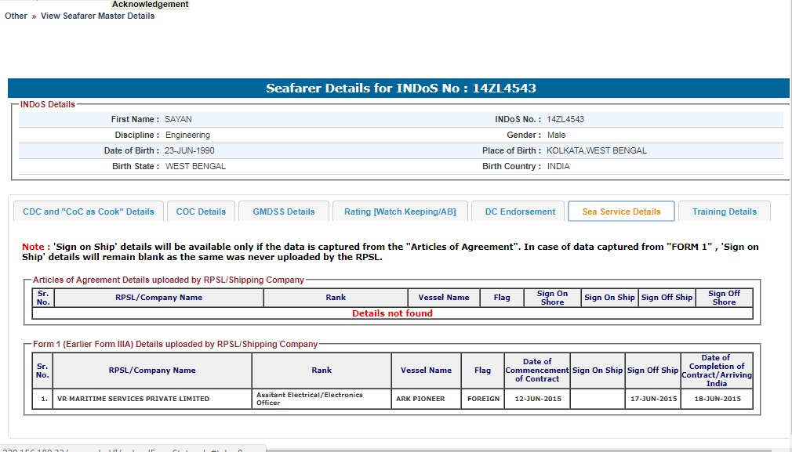Click 'View Seafarer Master Details' breadcrumb
Screen dimensions: 792x452
click(x=97, y=16)
